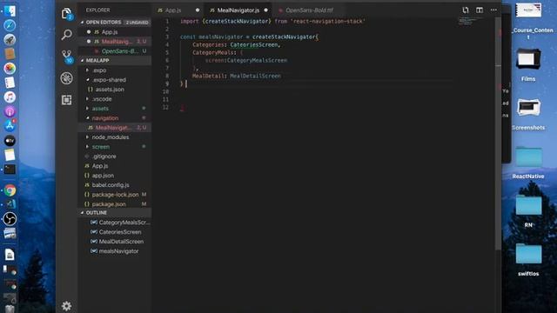Open Photos from the Dock
Image resolution: width=557 pixels, height=313 pixels.
[x=10, y=68]
